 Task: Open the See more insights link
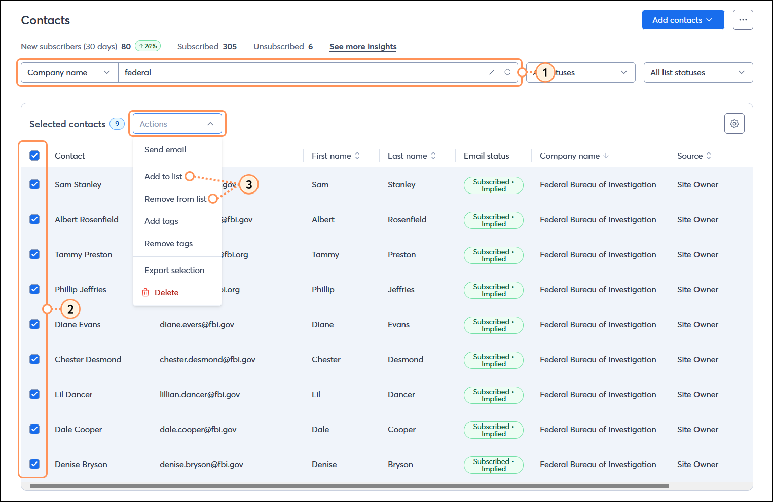(363, 46)
